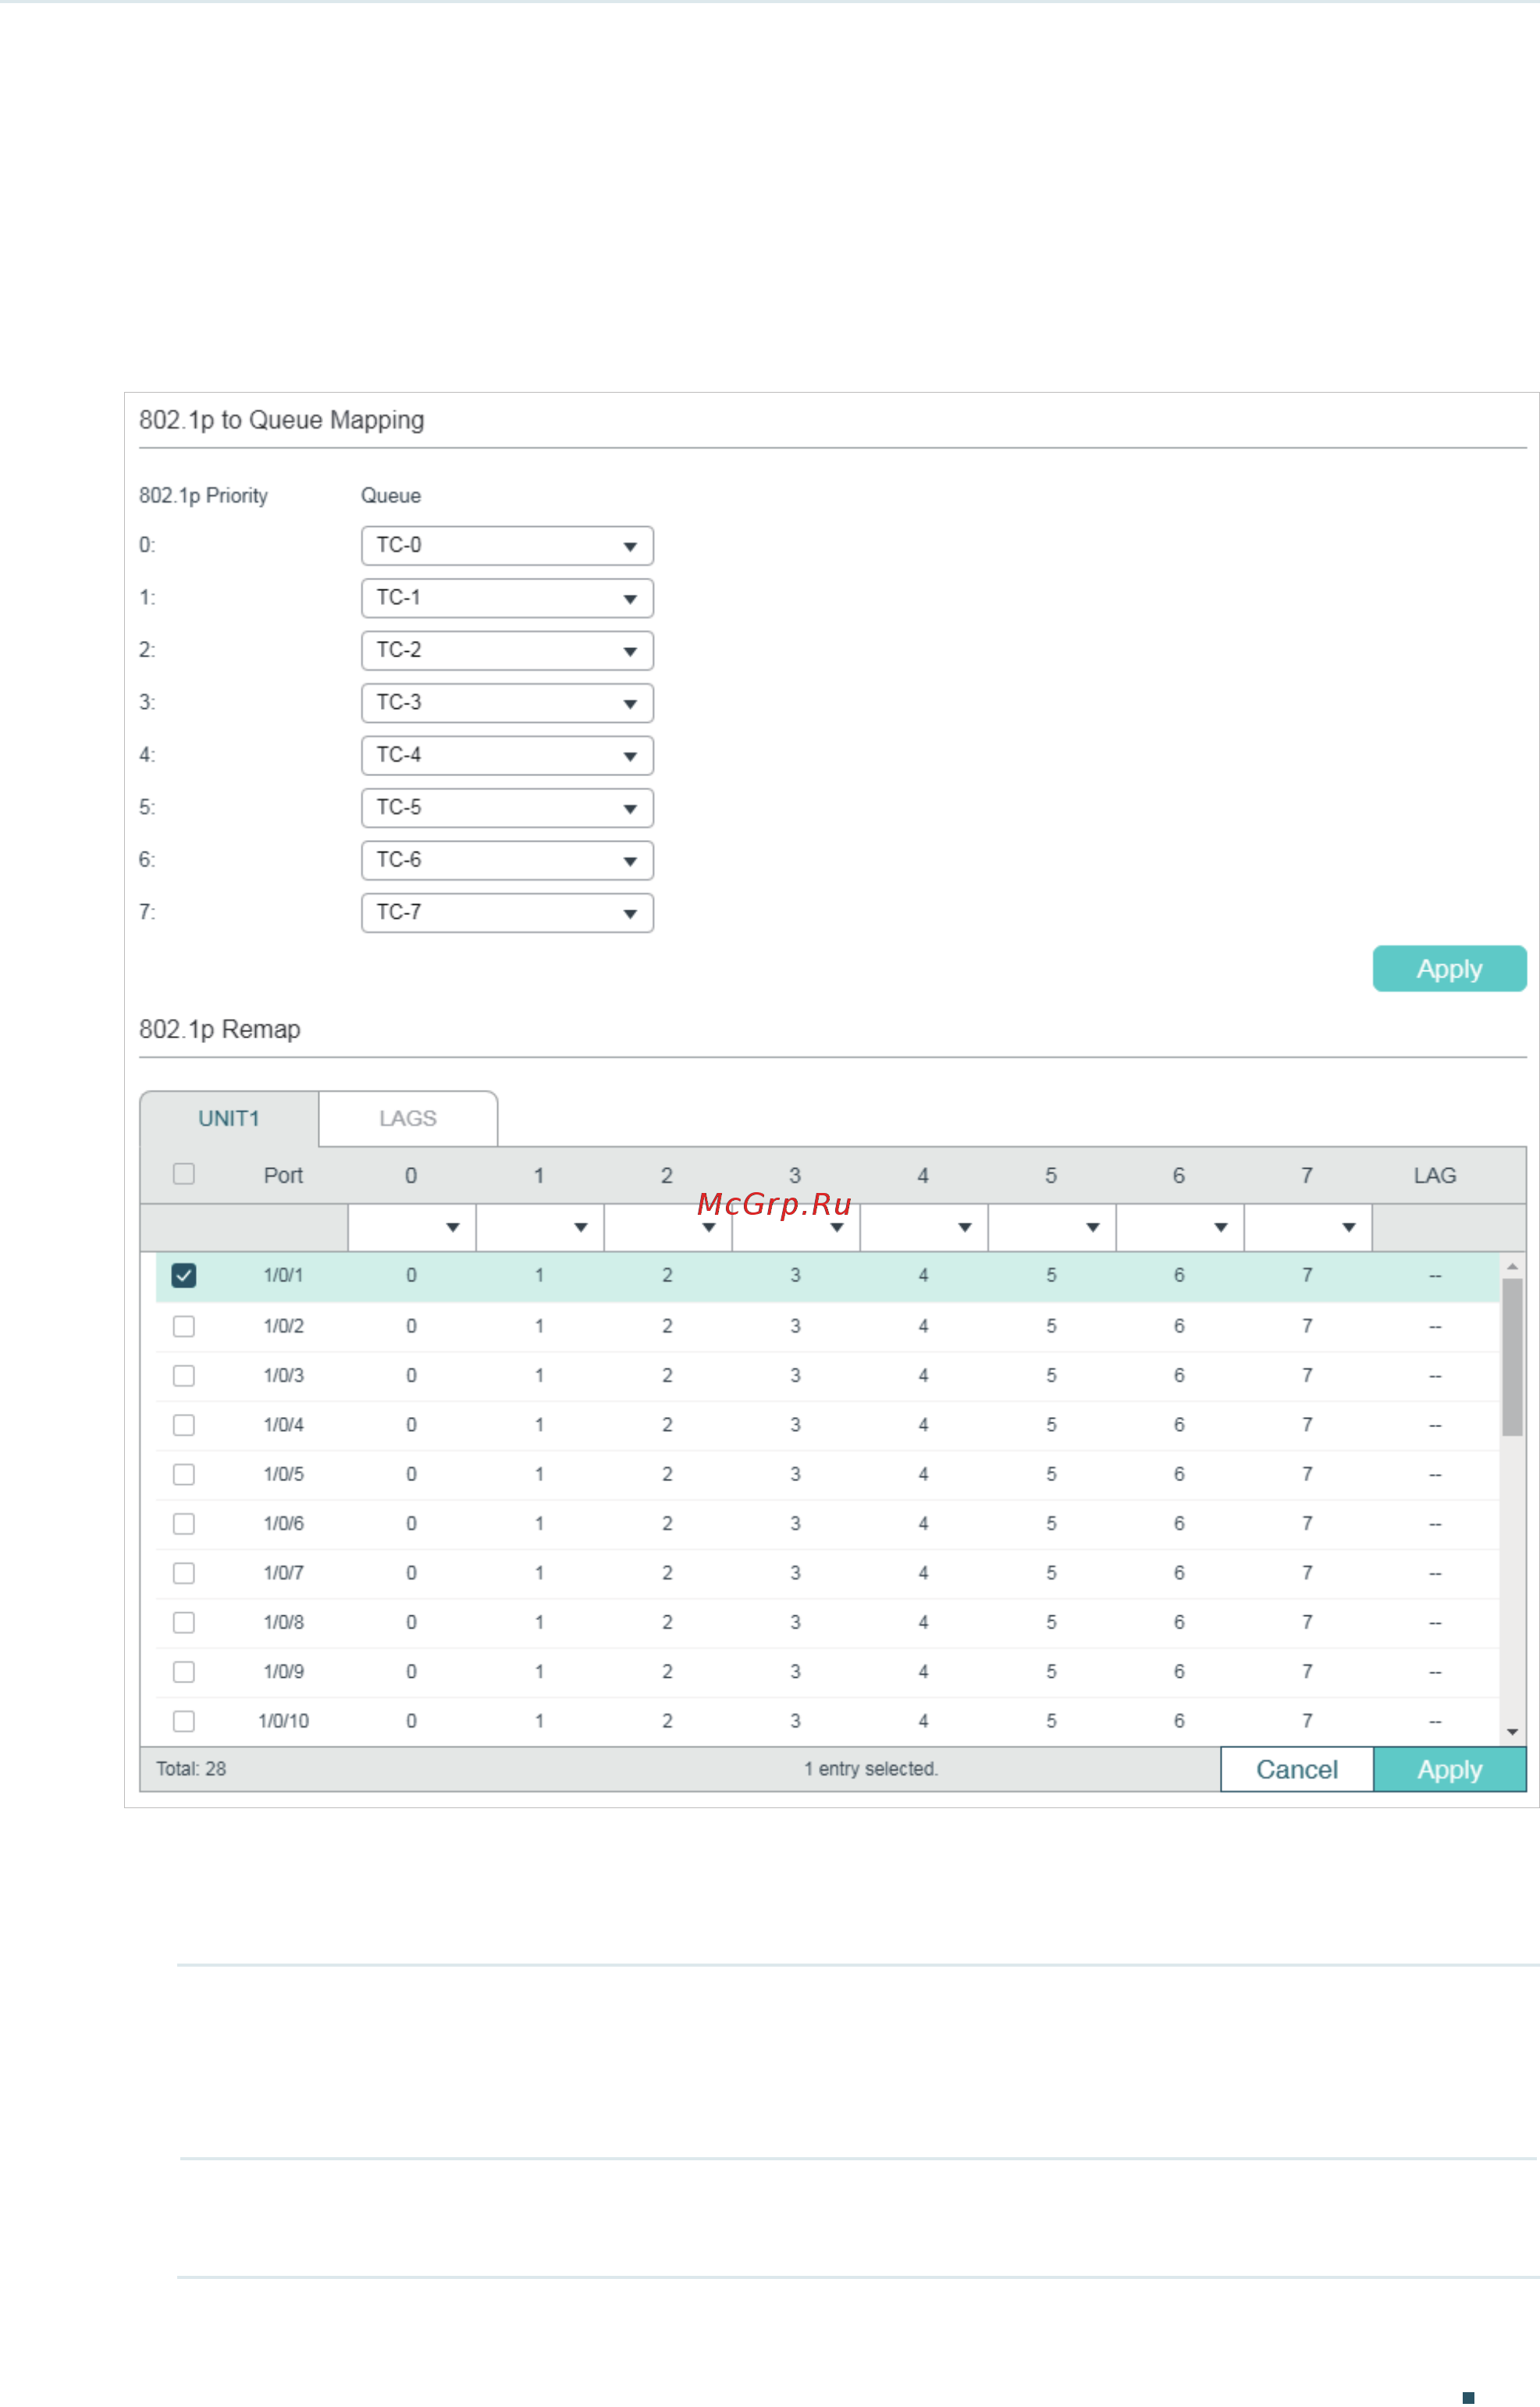The width and height of the screenshot is (1540, 2407).
Task: Open the filter dropdown under column 7
Action: [1347, 1227]
